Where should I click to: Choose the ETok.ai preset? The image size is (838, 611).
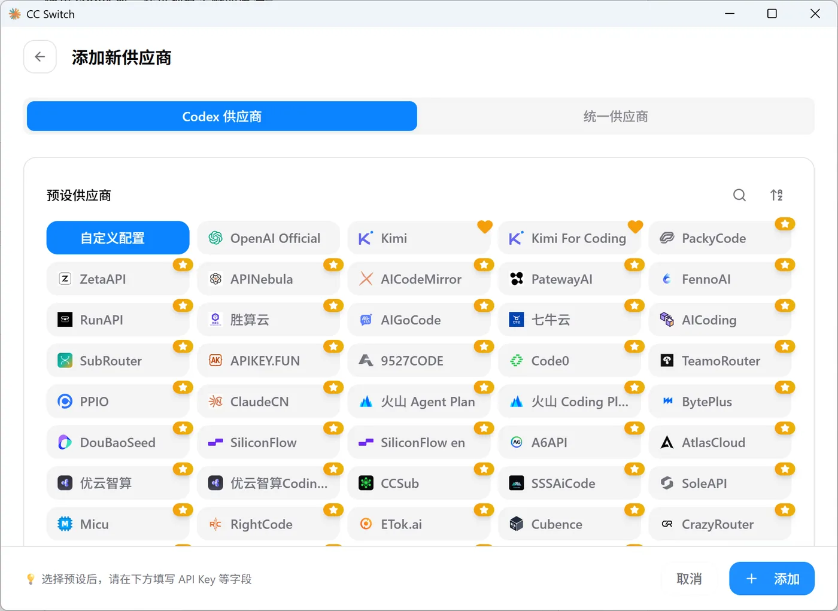click(419, 524)
